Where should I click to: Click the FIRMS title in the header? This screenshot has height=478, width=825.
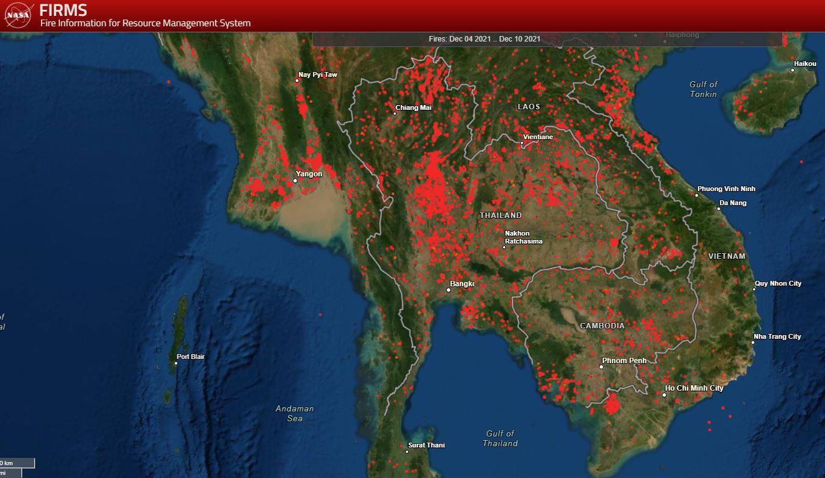pyautogui.click(x=64, y=10)
